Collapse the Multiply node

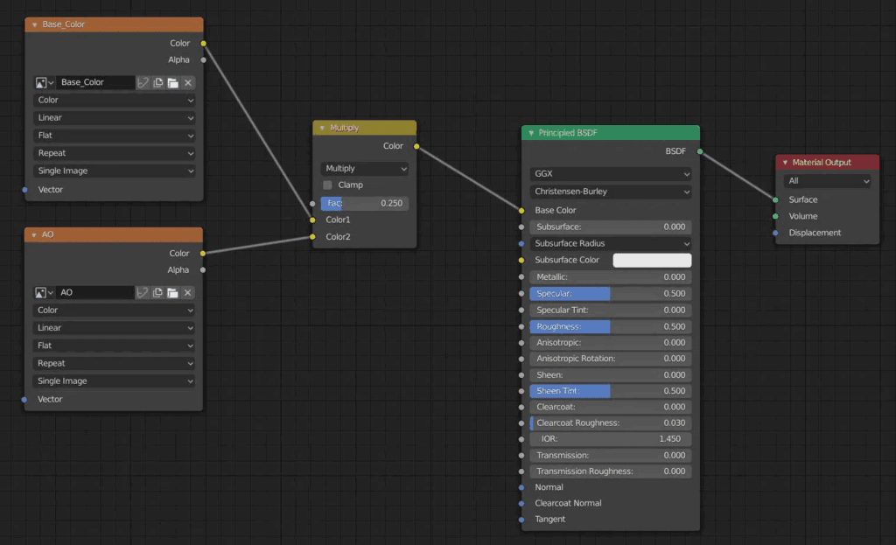coord(322,128)
